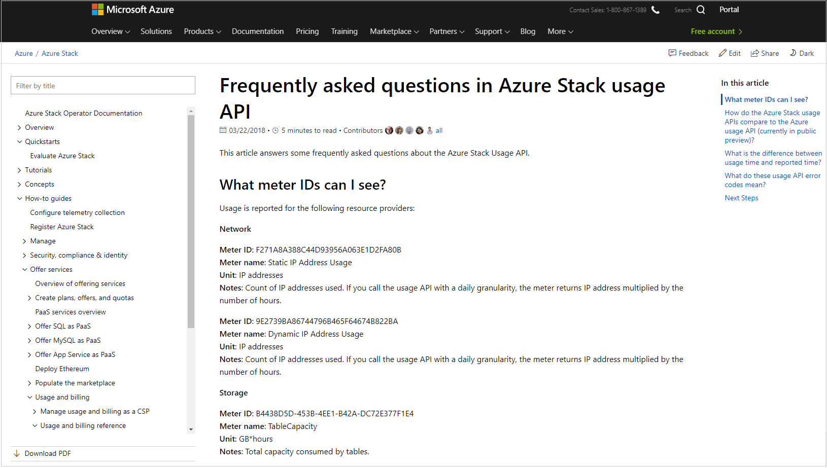The height and width of the screenshot is (468, 827).
Task: Click the fifth contributor avatar
Action: coord(430,130)
